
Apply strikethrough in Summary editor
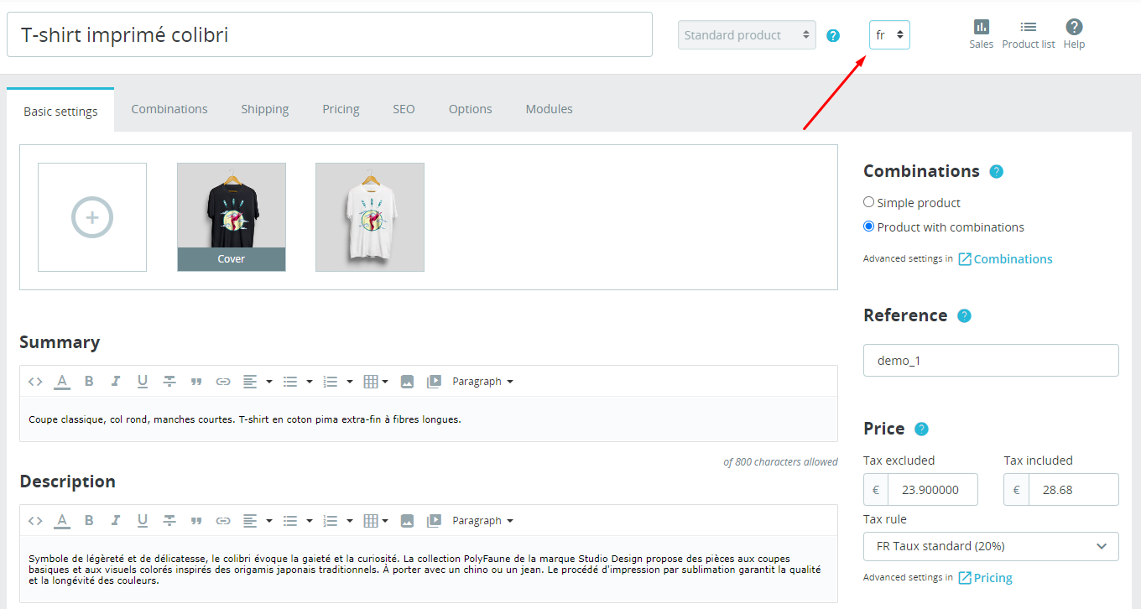(x=169, y=382)
